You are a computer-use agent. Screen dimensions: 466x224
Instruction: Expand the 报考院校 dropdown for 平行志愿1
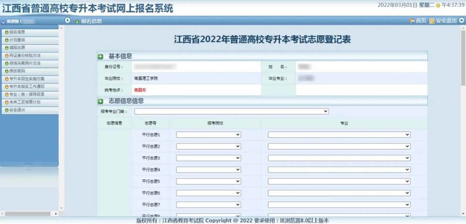208,135
